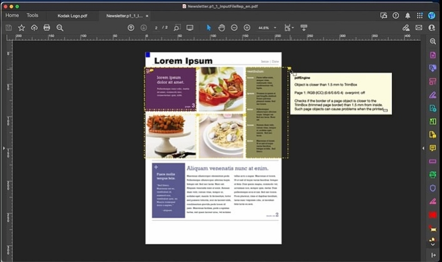The height and width of the screenshot is (262, 442).
Task: Open the Protect shield tool
Action: [433, 188]
